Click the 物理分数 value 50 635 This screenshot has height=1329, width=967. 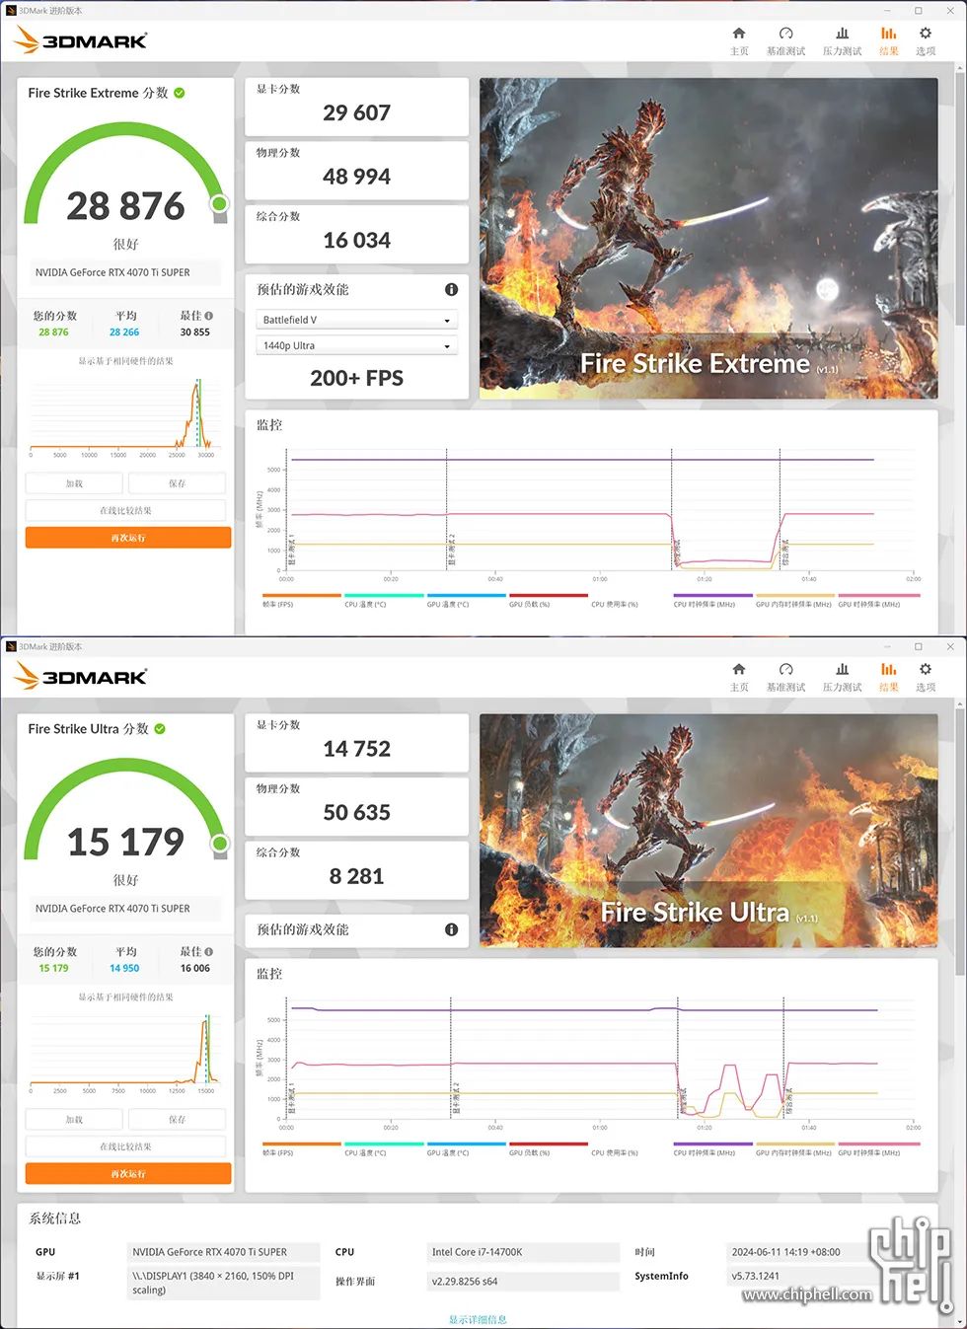tap(357, 812)
